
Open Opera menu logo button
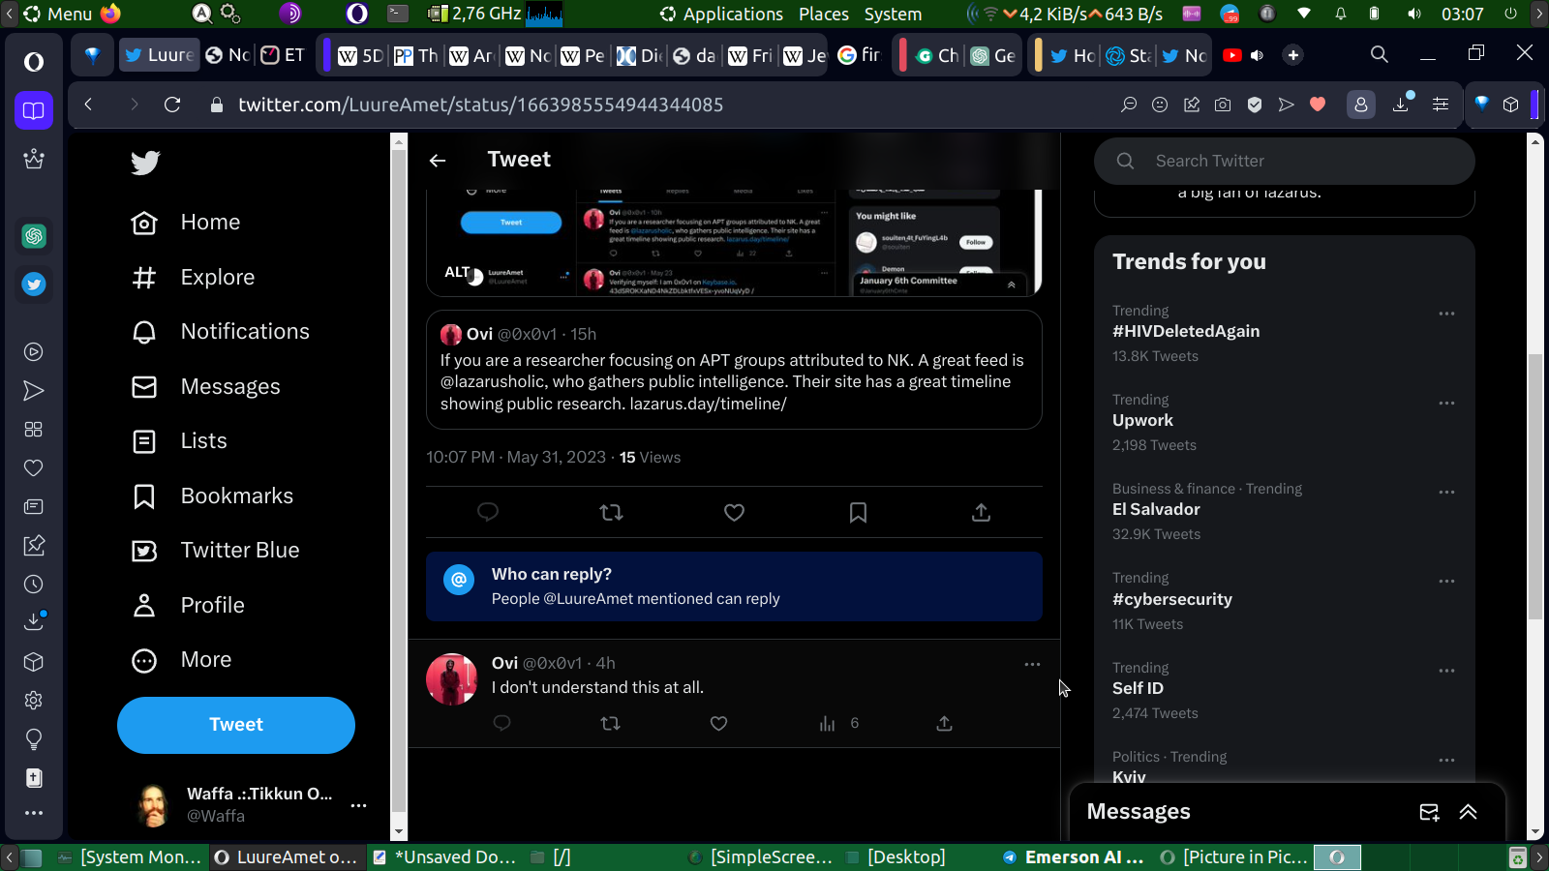point(34,62)
